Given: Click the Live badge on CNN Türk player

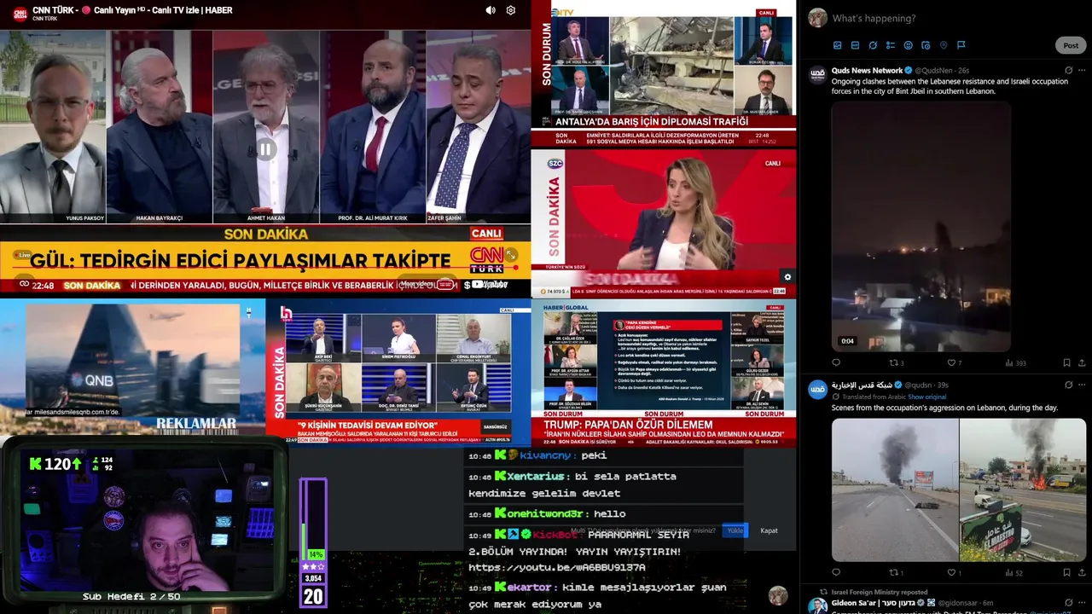Looking at the screenshot, I should tap(25, 255).
